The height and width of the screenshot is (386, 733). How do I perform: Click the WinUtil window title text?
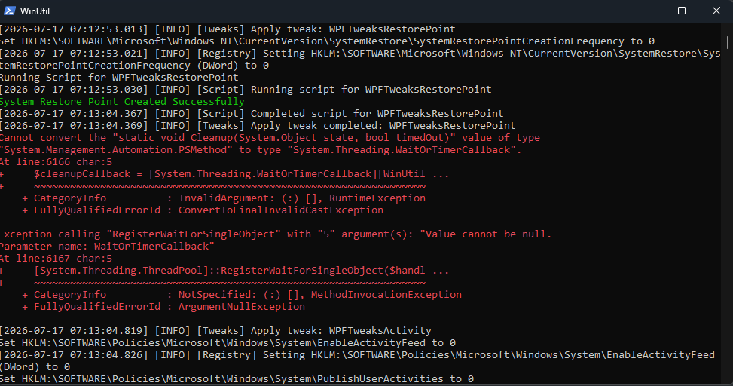click(35, 11)
